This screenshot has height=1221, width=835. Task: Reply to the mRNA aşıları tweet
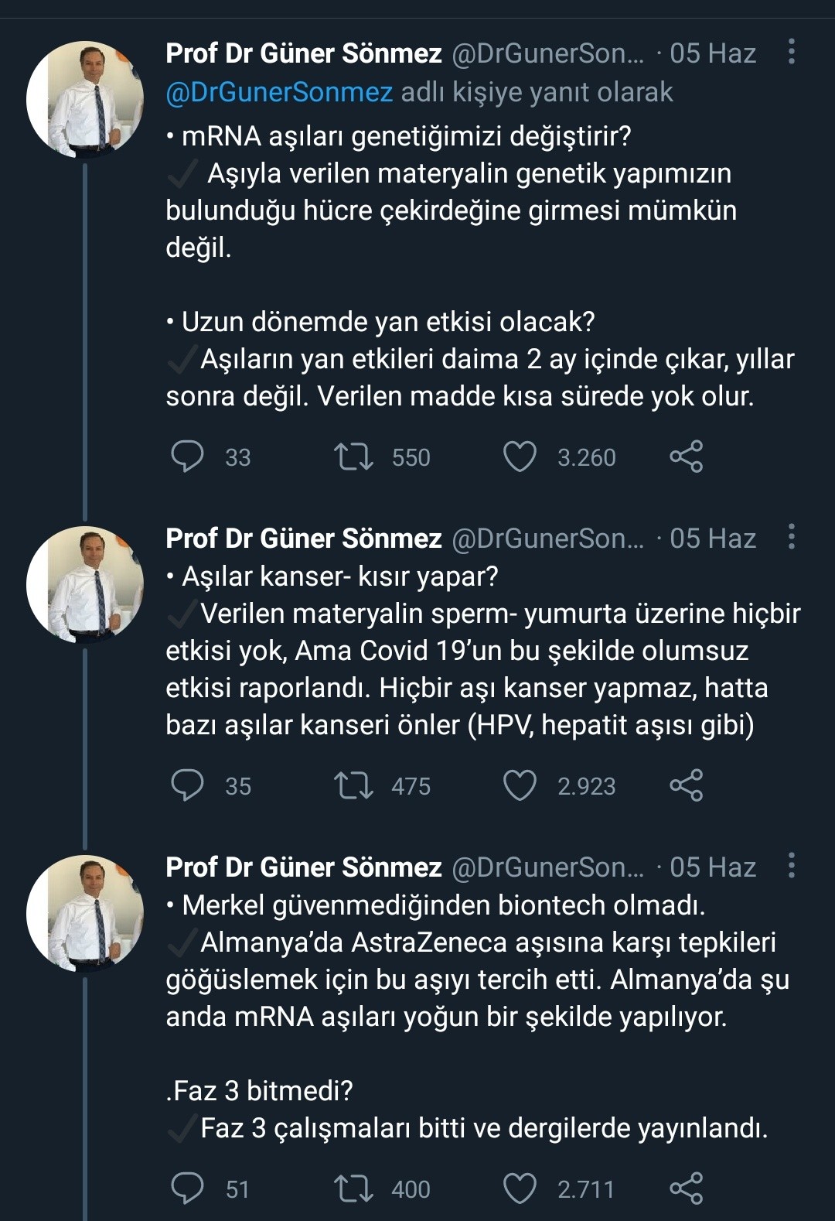(187, 456)
